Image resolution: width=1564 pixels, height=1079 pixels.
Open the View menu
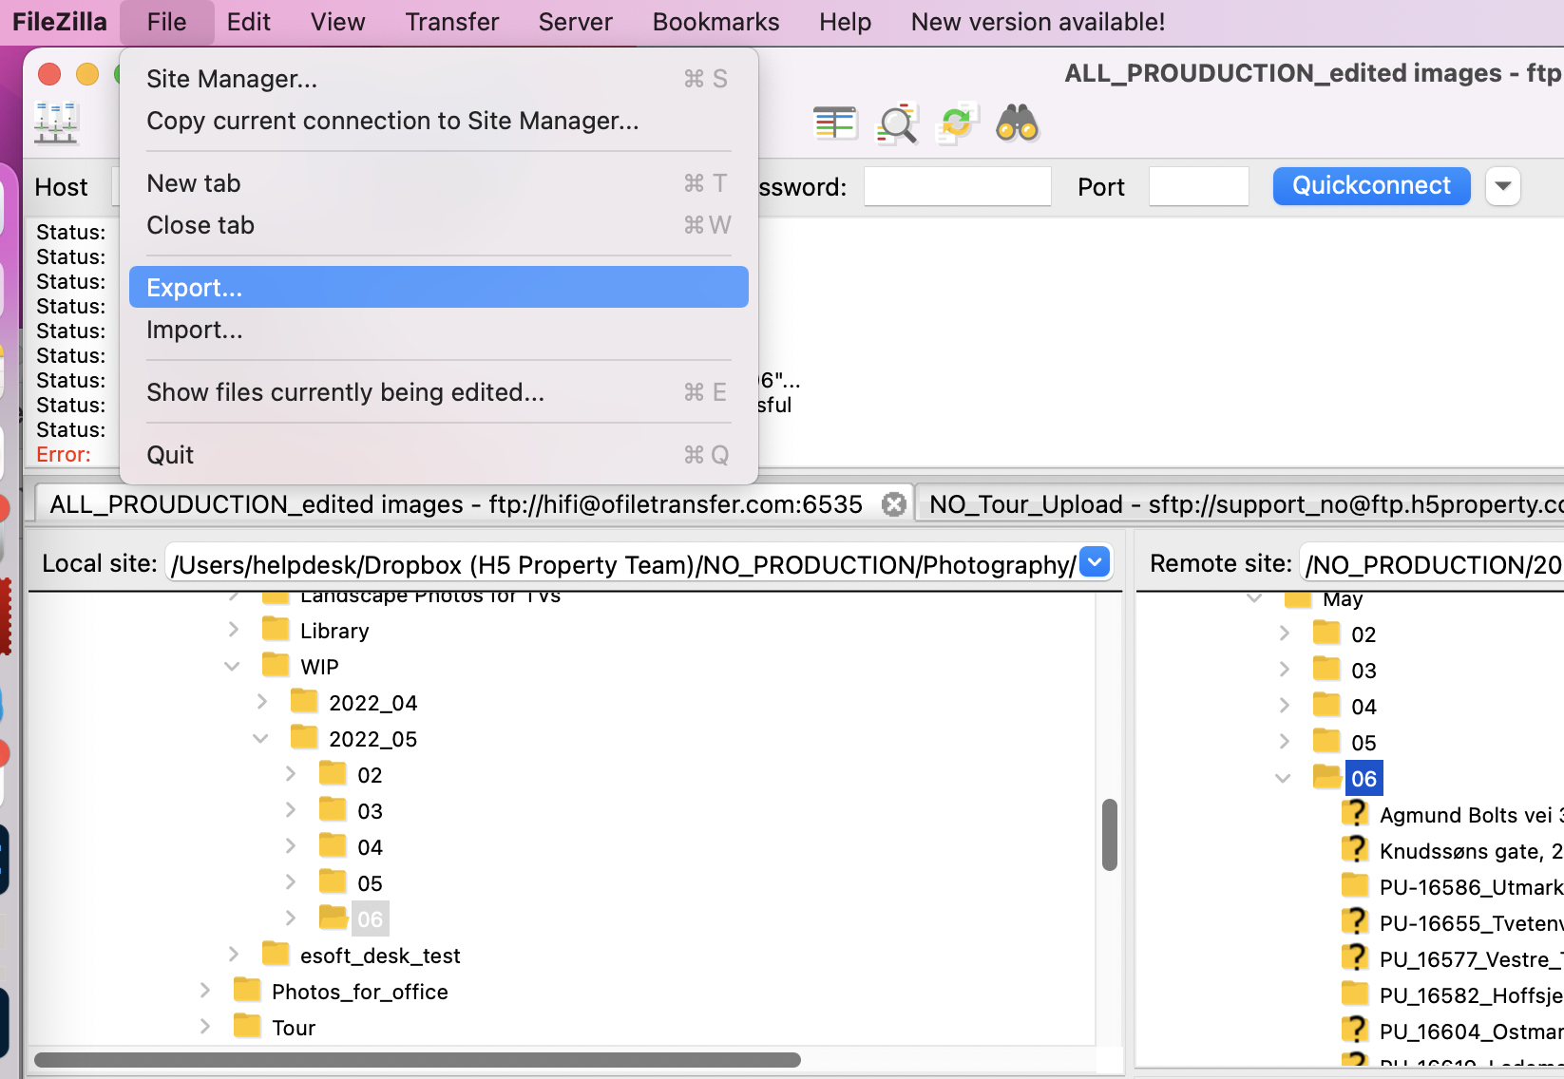338,22
